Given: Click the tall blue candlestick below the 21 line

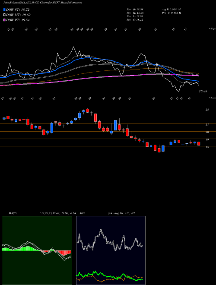Looking at the screenshot, I should [52, 128].
